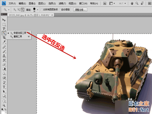152x114 pixels.
Task: Select the Eraser tool
Action: pos(4,64)
